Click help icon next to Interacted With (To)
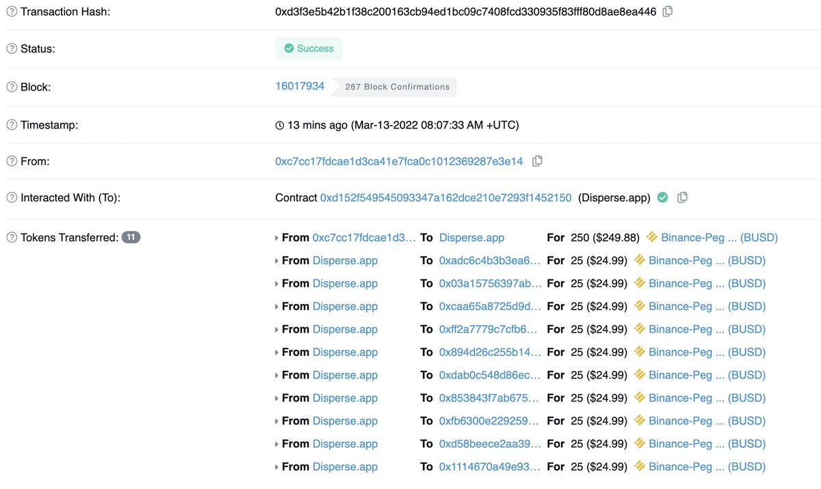Viewport: 821px width, 489px height. 12,197
